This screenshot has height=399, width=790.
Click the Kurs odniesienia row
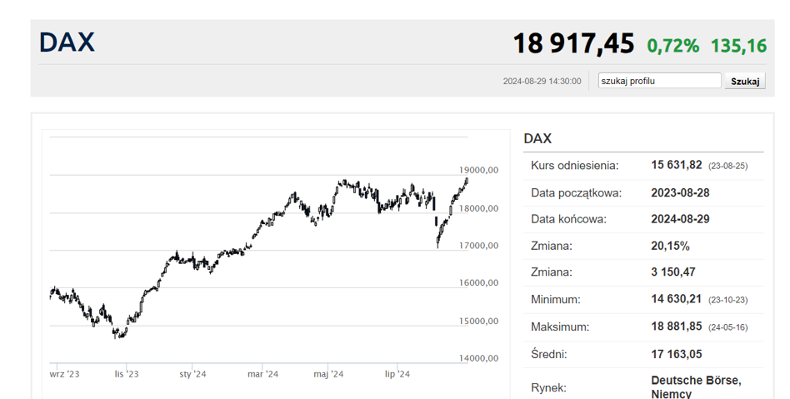[643, 165]
